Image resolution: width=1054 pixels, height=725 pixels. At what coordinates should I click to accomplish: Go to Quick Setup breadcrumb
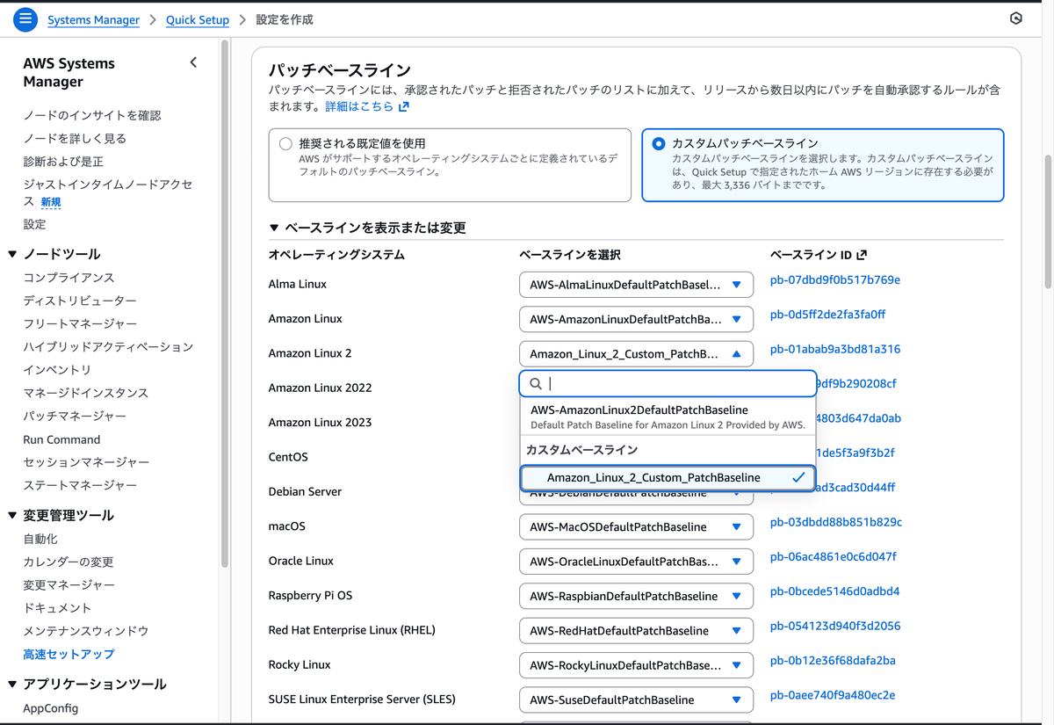click(x=198, y=19)
